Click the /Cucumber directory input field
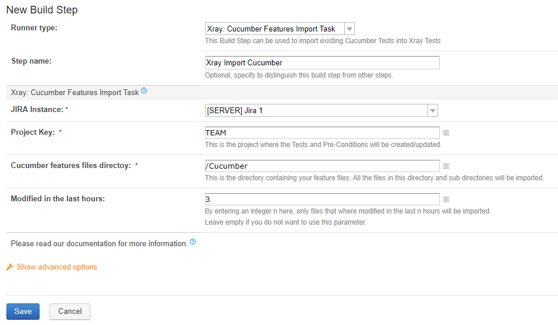 click(322, 166)
